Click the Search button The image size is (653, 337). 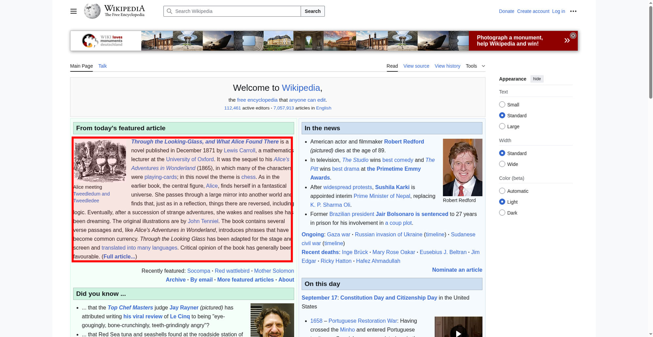(x=312, y=11)
